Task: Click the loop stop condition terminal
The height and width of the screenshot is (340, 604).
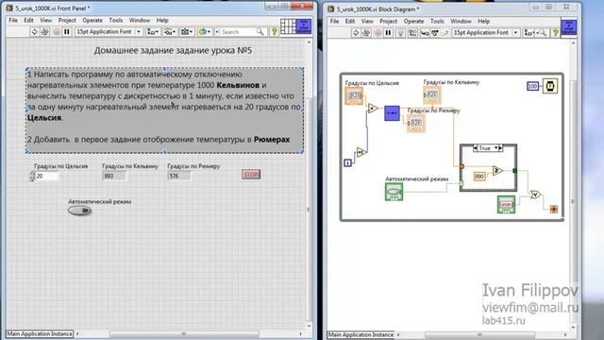Action: point(554,209)
